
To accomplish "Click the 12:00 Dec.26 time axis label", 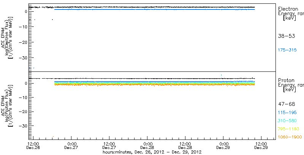I will click(x=33, y=146).
